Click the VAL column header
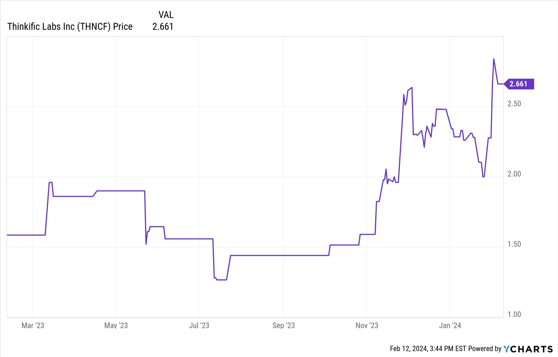 [166, 14]
